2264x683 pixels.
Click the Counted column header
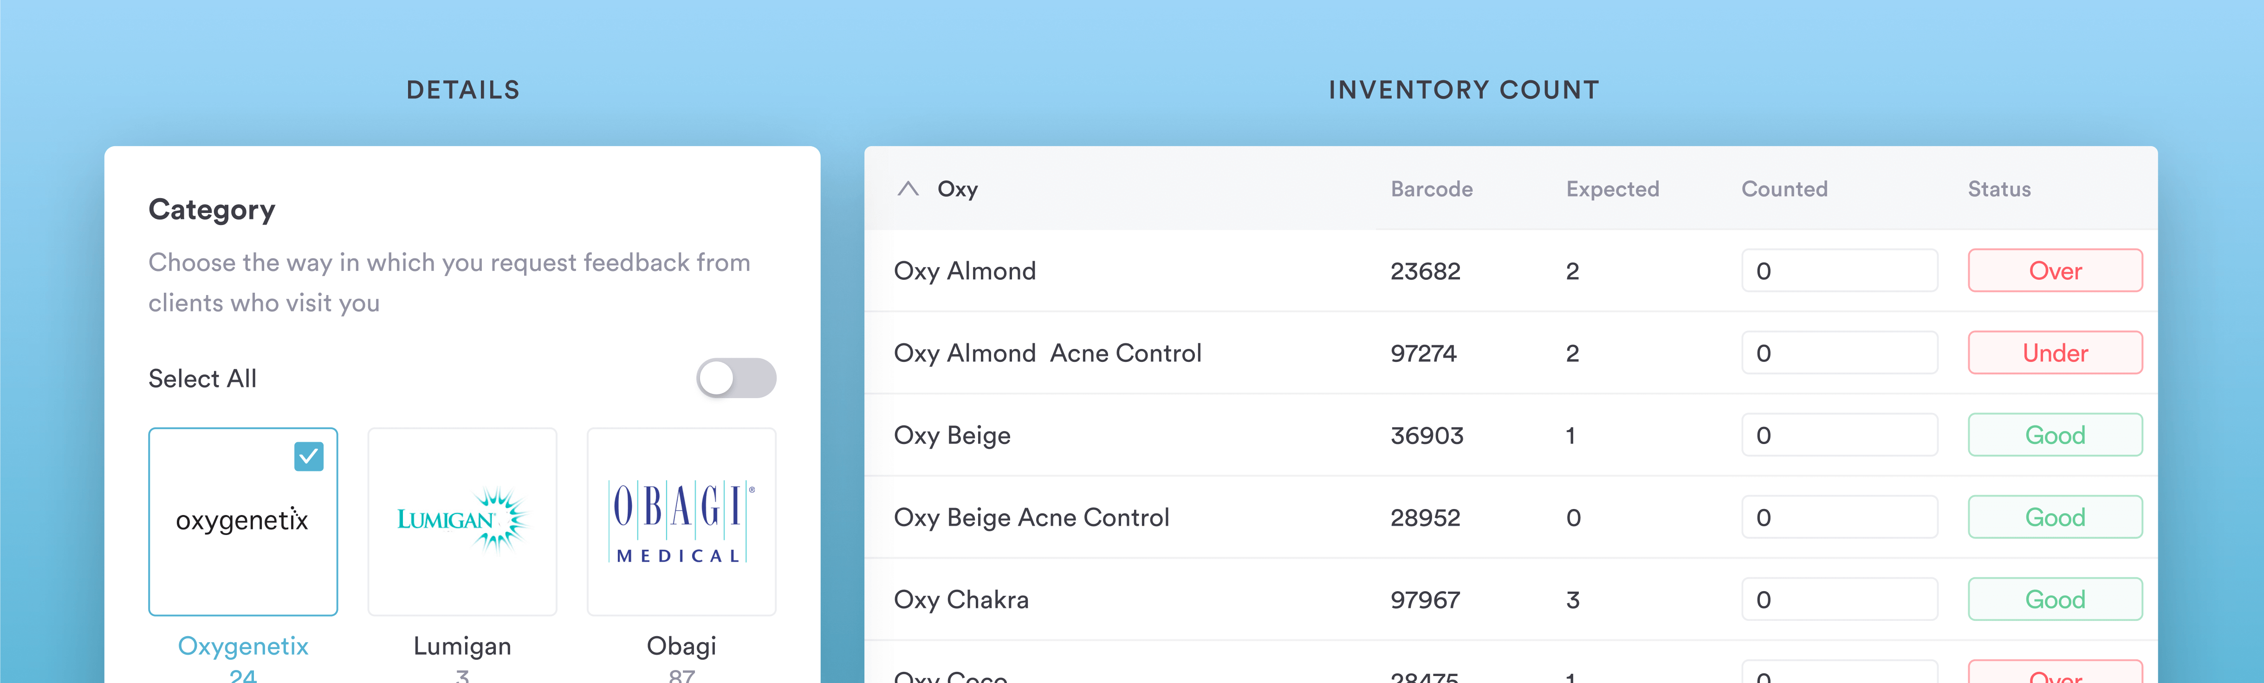pos(1784,189)
